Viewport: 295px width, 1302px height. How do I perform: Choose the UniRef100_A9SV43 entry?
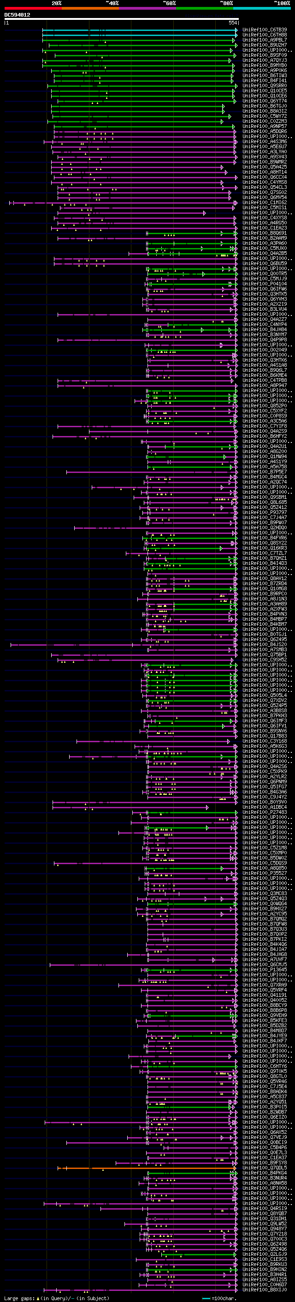click(265, 157)
